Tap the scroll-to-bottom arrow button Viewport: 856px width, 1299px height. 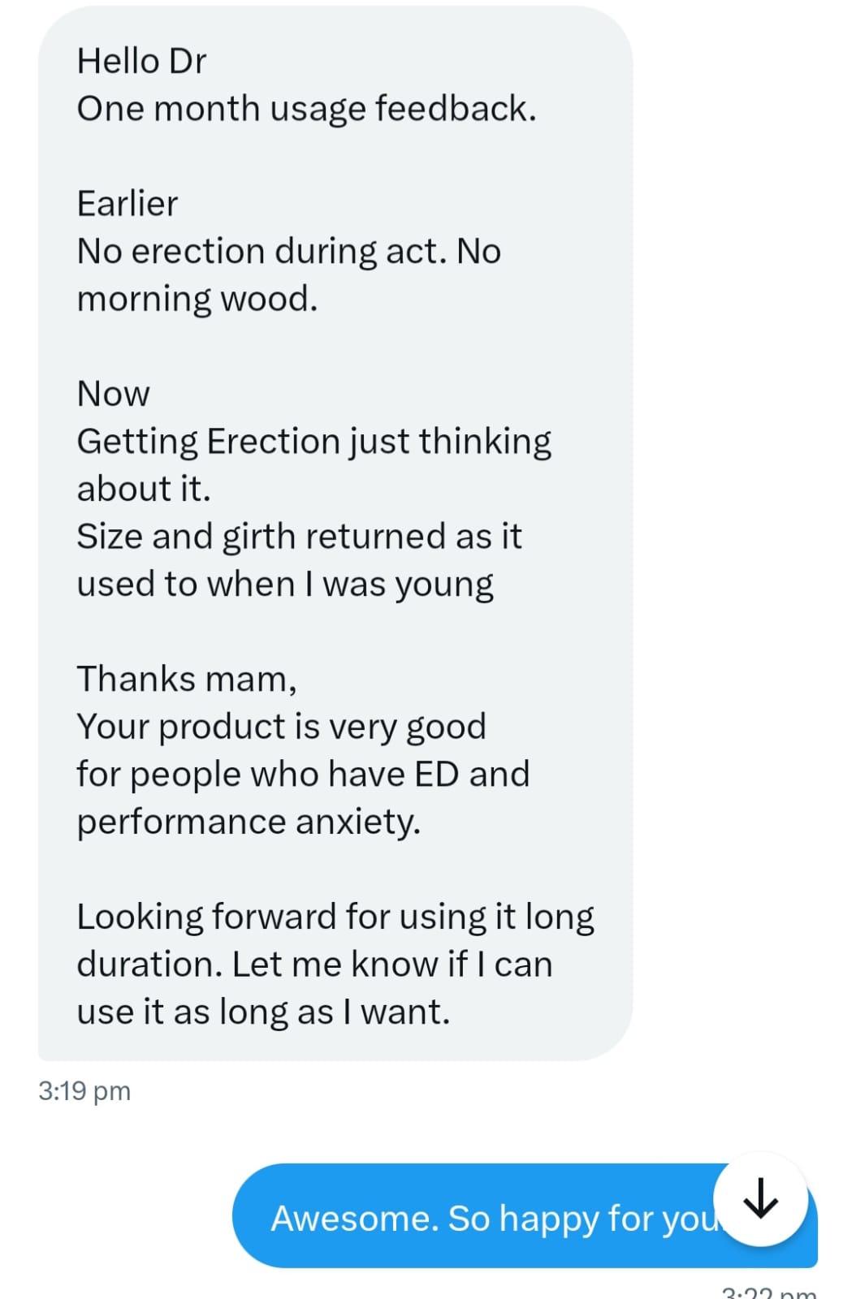(760, 1199)
